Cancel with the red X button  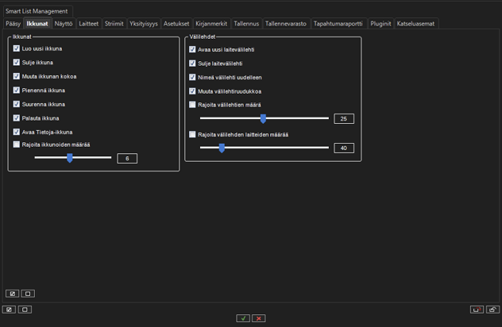[x=259, y=318]
